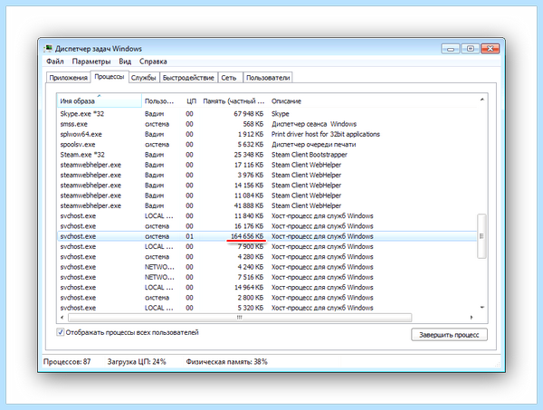
Task: Toggle Отображать процессы всех пользователей checkbox
Action: pyautogui.click(x=61, y=332)
